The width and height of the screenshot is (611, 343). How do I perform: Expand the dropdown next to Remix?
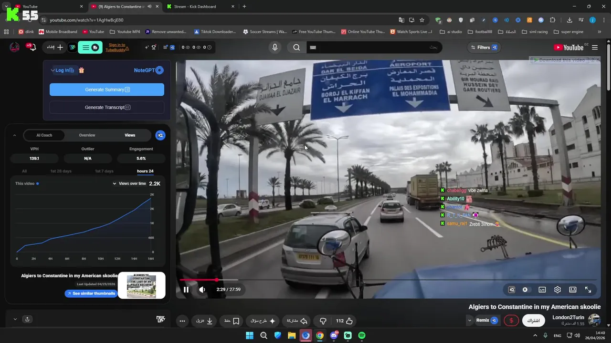pyautogui.click(x=469, y=321)
